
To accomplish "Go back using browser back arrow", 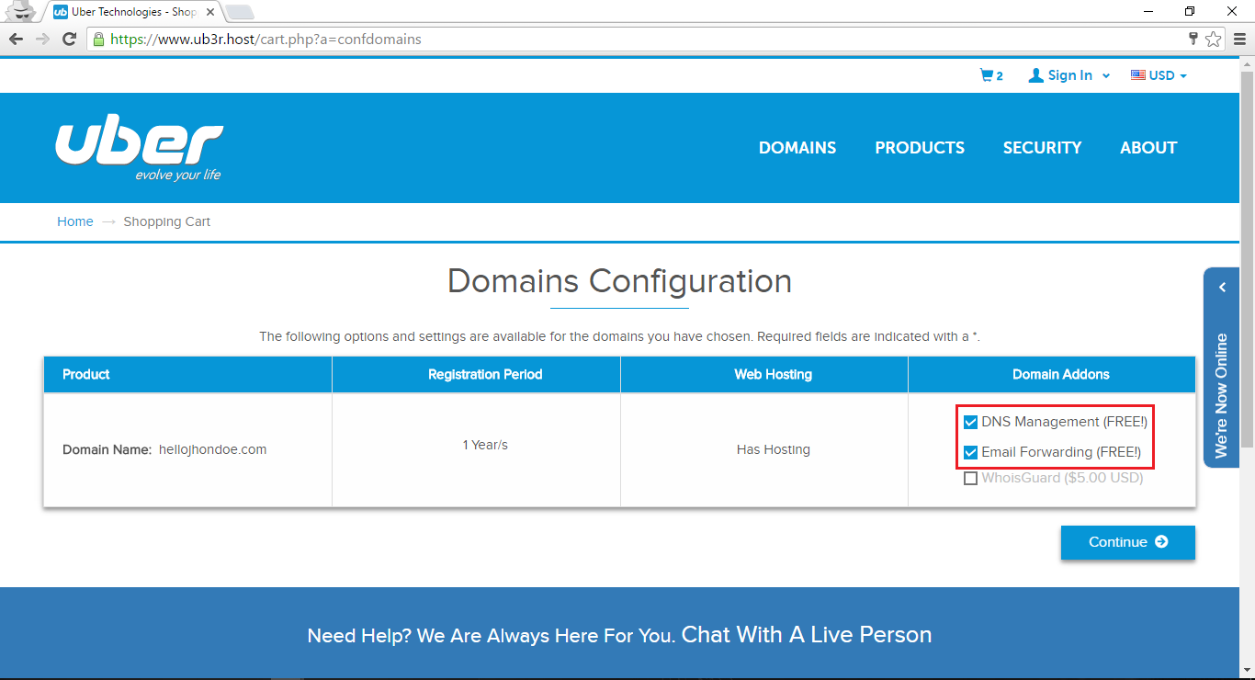I will (16, 39).
